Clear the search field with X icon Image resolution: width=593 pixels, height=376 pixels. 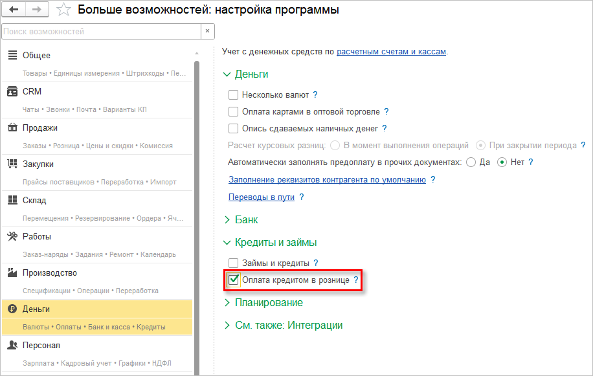(207, 31)
